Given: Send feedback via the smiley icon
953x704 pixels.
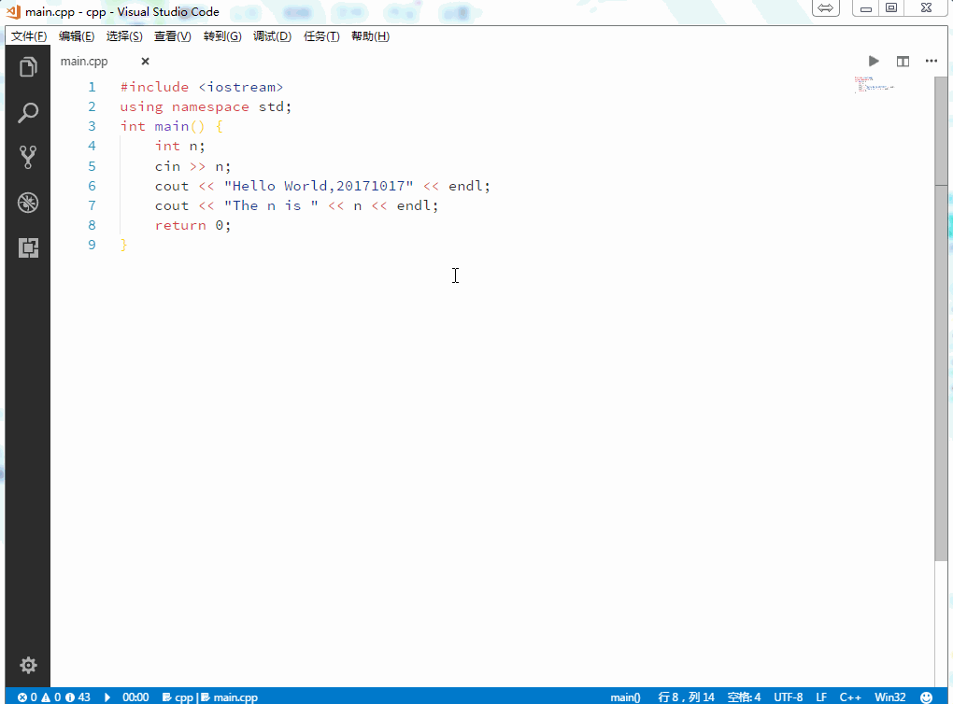Looking at the screenshot, I should tap(926, 697).
